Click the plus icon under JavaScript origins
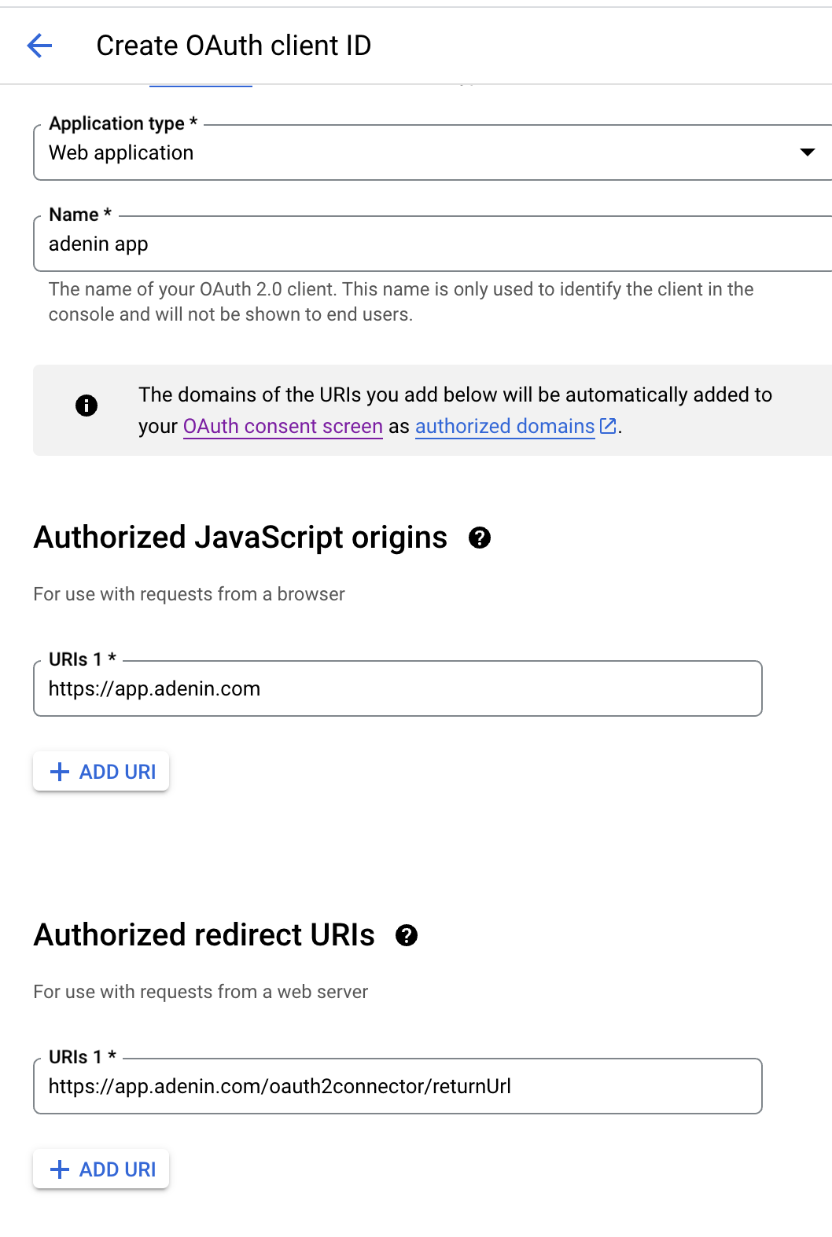832x1237 pixels. pyautogui.click(x=60, y=772)
